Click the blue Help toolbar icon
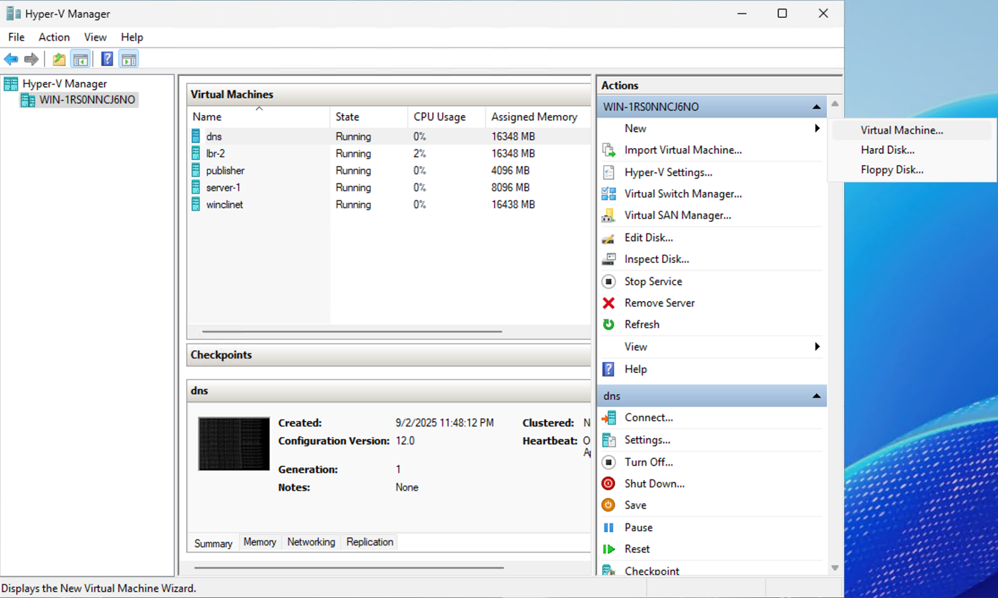 (107, 59)
